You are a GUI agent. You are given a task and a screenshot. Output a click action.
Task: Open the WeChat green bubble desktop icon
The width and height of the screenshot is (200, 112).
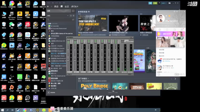(12, 25)
